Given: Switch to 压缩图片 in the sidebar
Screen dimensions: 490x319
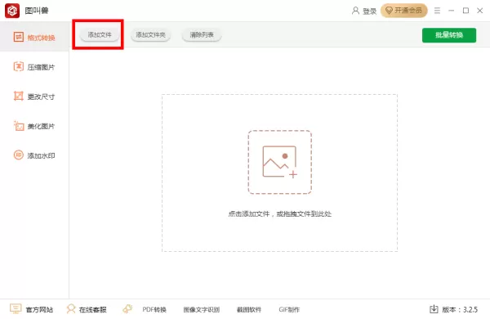Looking at the screenshot, I should 34,67.
